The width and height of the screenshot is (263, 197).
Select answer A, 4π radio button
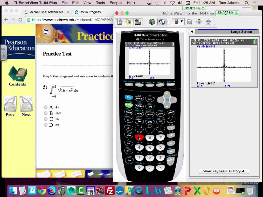coord(45,107)
